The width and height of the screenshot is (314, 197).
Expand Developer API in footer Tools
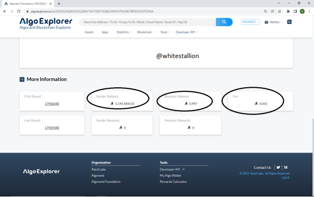[x=172, y=169]
